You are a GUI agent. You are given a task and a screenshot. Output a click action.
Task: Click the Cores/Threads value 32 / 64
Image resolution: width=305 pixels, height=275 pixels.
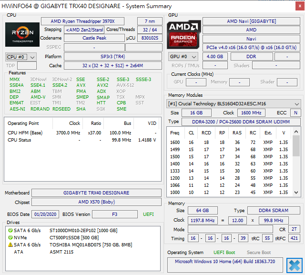150,30
